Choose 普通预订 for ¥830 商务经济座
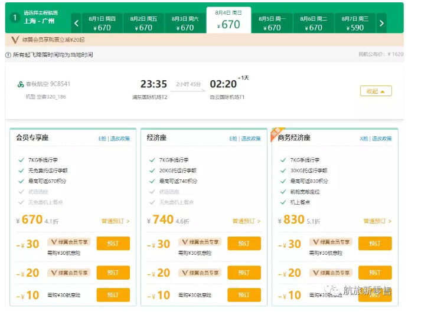The width and height of the screenshot is (421, 315). coord(377,221)
